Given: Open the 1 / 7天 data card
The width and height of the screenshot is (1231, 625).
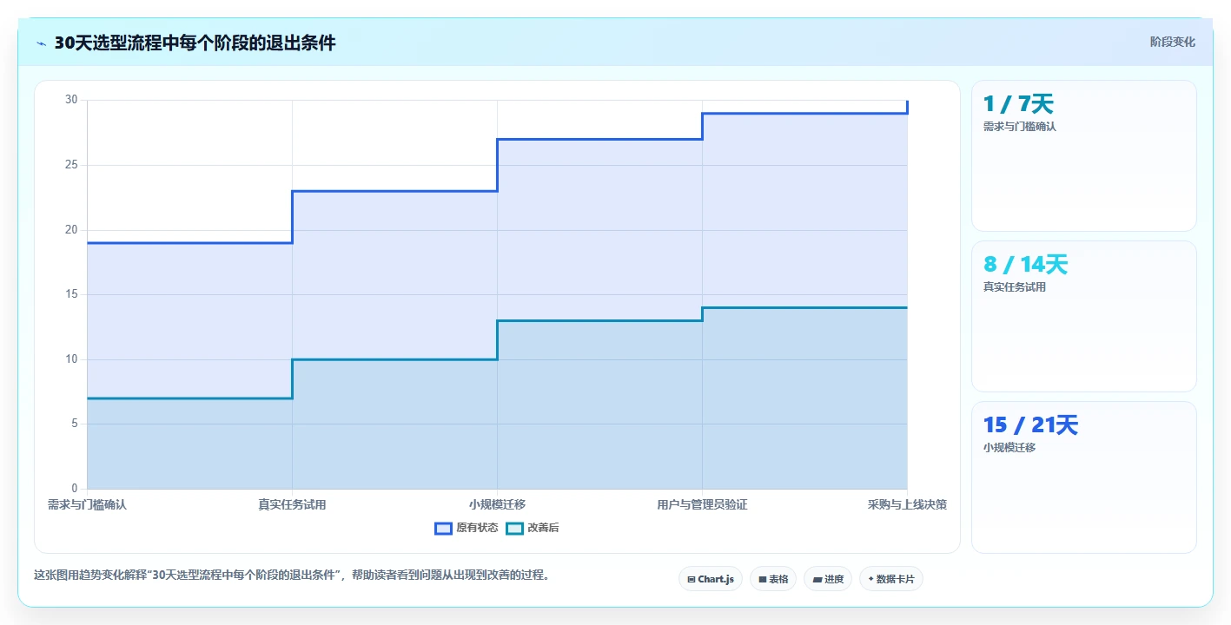Looking at the screenshot, I should pos(1084,156).
